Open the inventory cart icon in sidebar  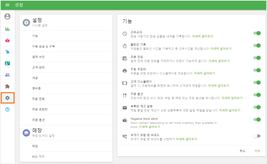tap(7, 52)
